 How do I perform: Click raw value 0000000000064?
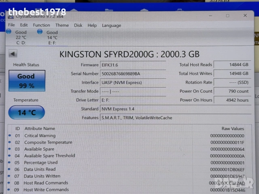pos(227,149)
